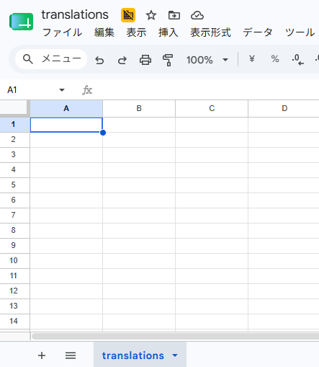Expand the A1 name box dropdown
This screenshot has width=319, height=367.
pos(62,90)
